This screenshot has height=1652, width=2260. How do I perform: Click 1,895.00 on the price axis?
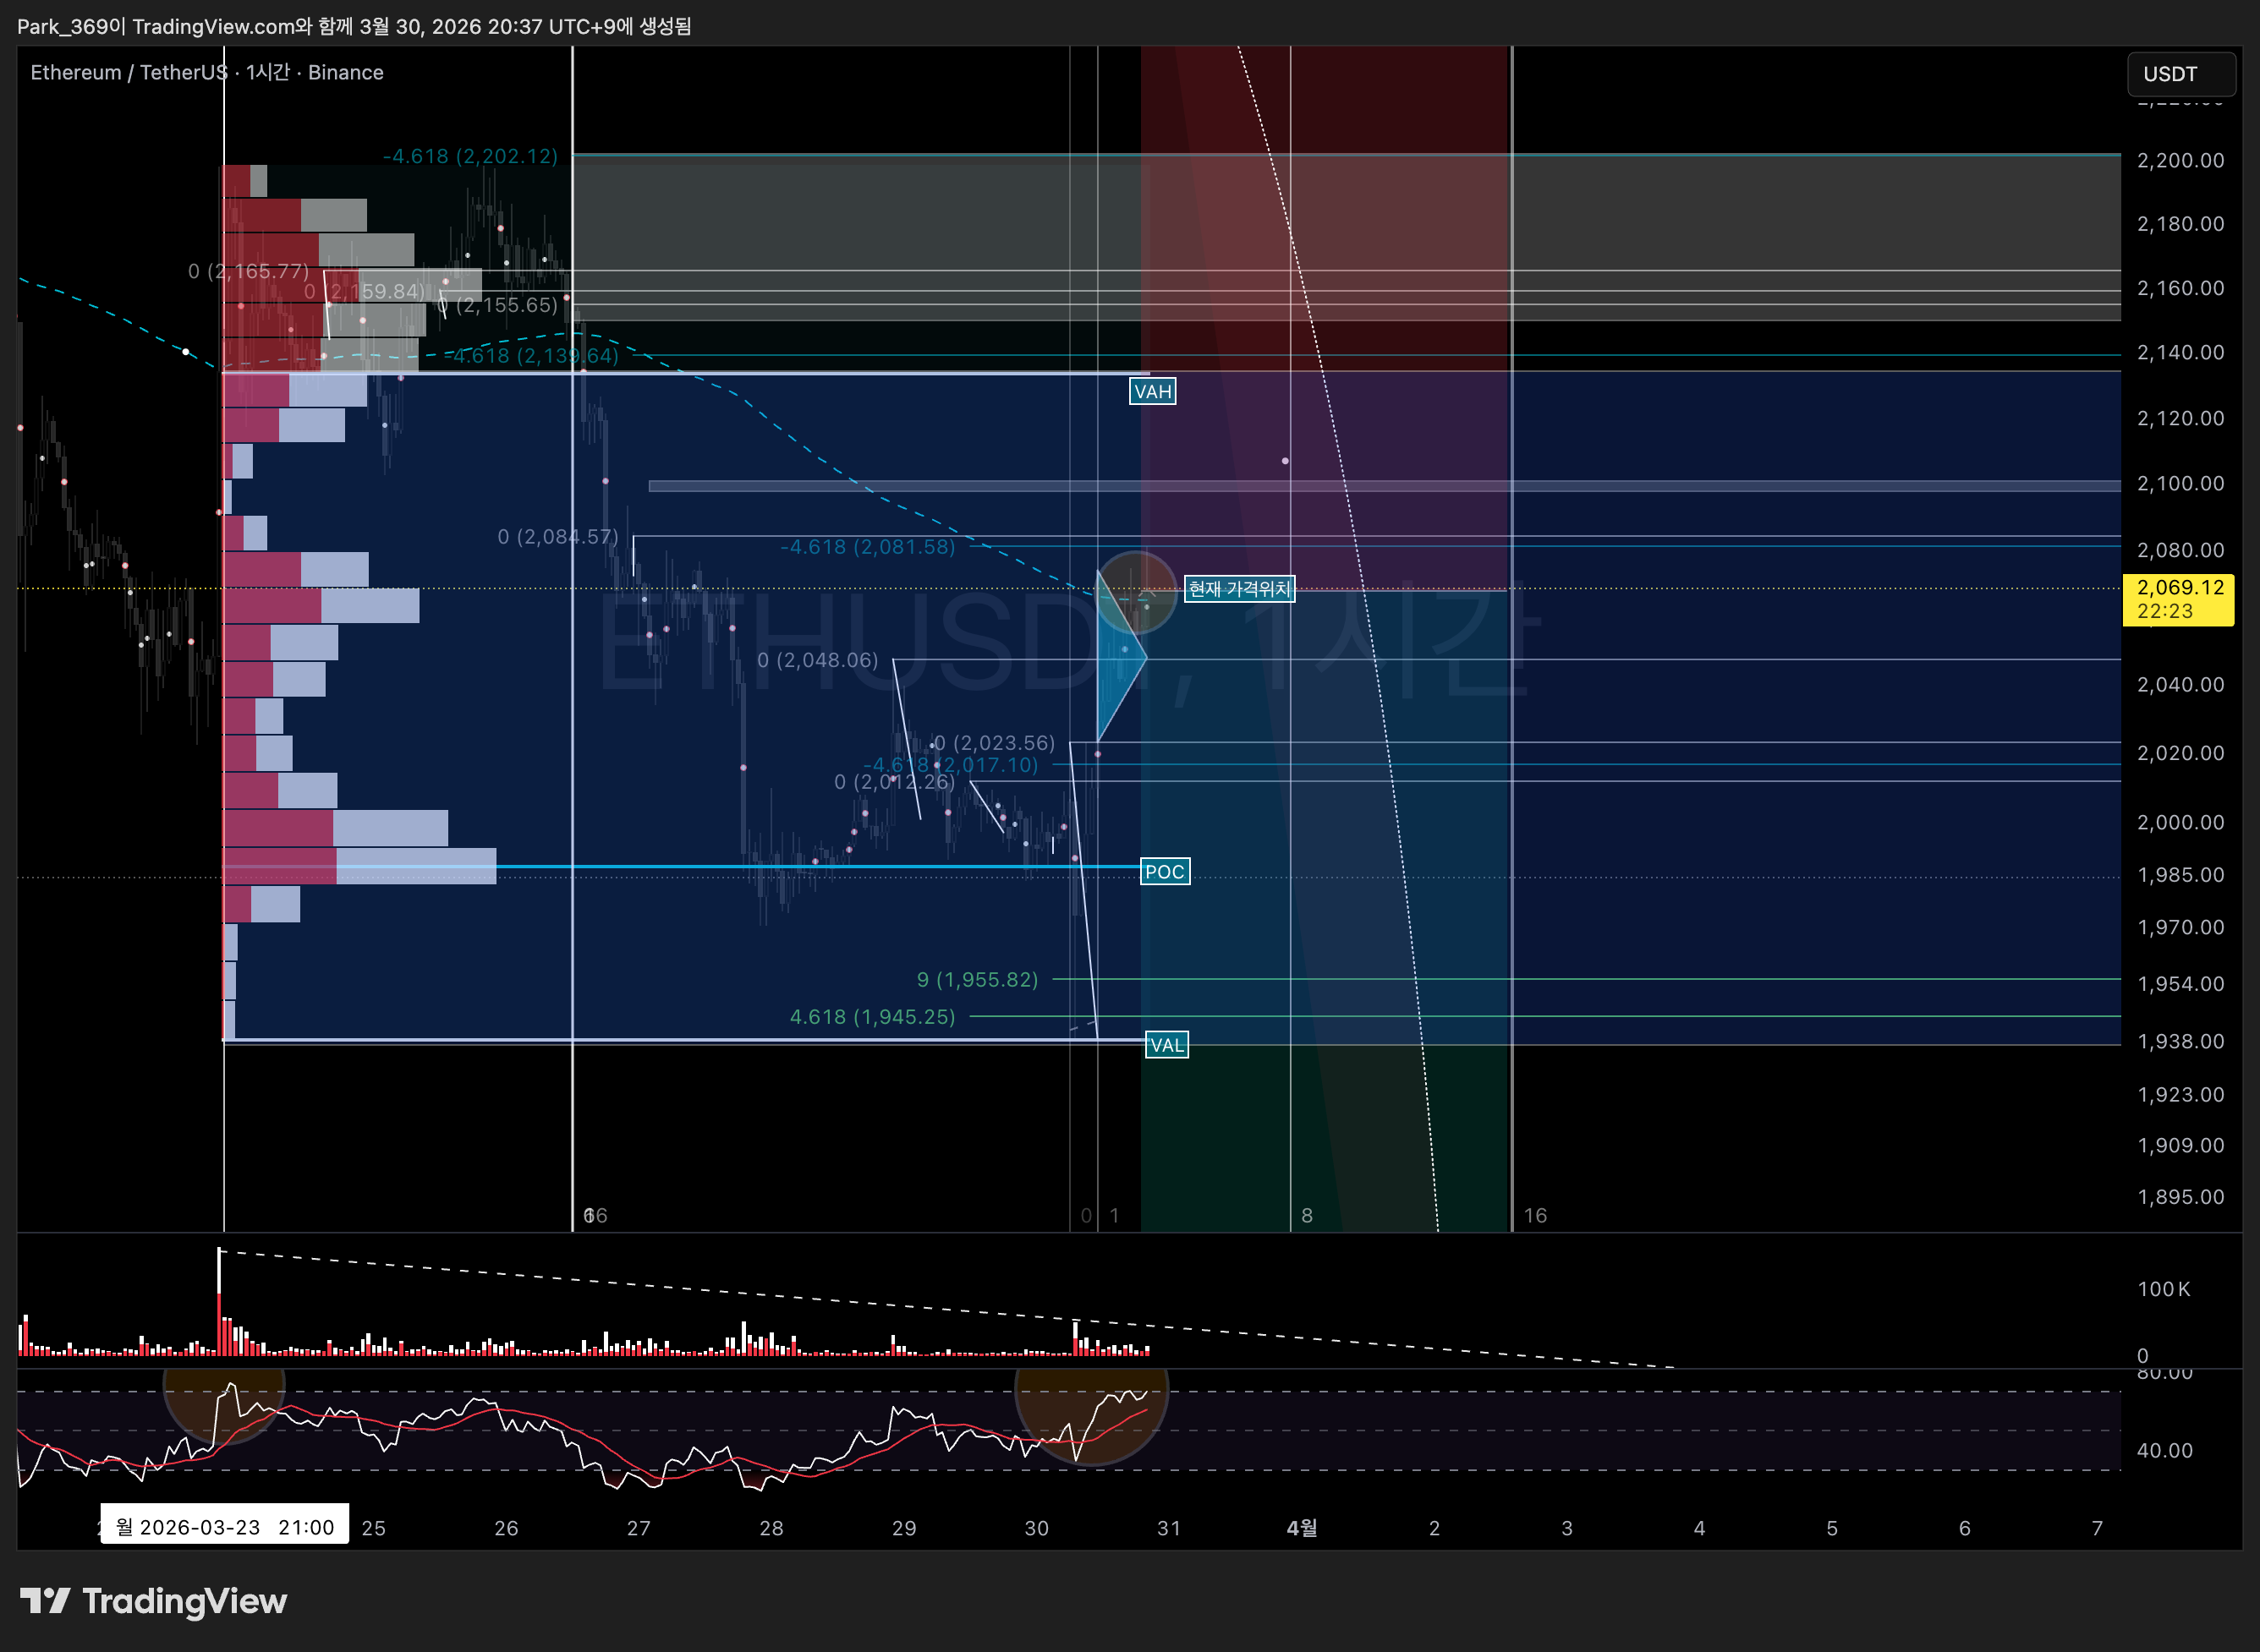coord(2180,1197)
